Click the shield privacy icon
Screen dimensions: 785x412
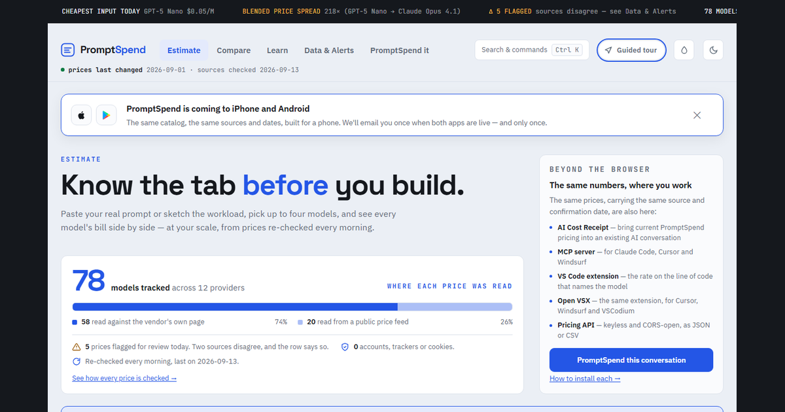pos(345,347)
